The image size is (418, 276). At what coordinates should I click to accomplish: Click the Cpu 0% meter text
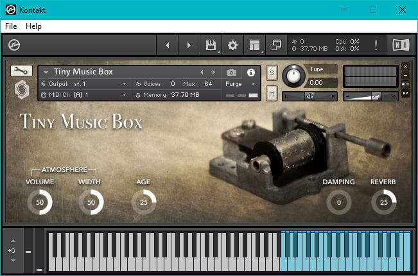(x=347, y=42)
